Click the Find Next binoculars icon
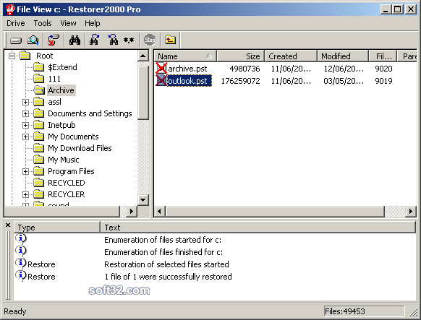Screen dimensions: 421x320 94,40
